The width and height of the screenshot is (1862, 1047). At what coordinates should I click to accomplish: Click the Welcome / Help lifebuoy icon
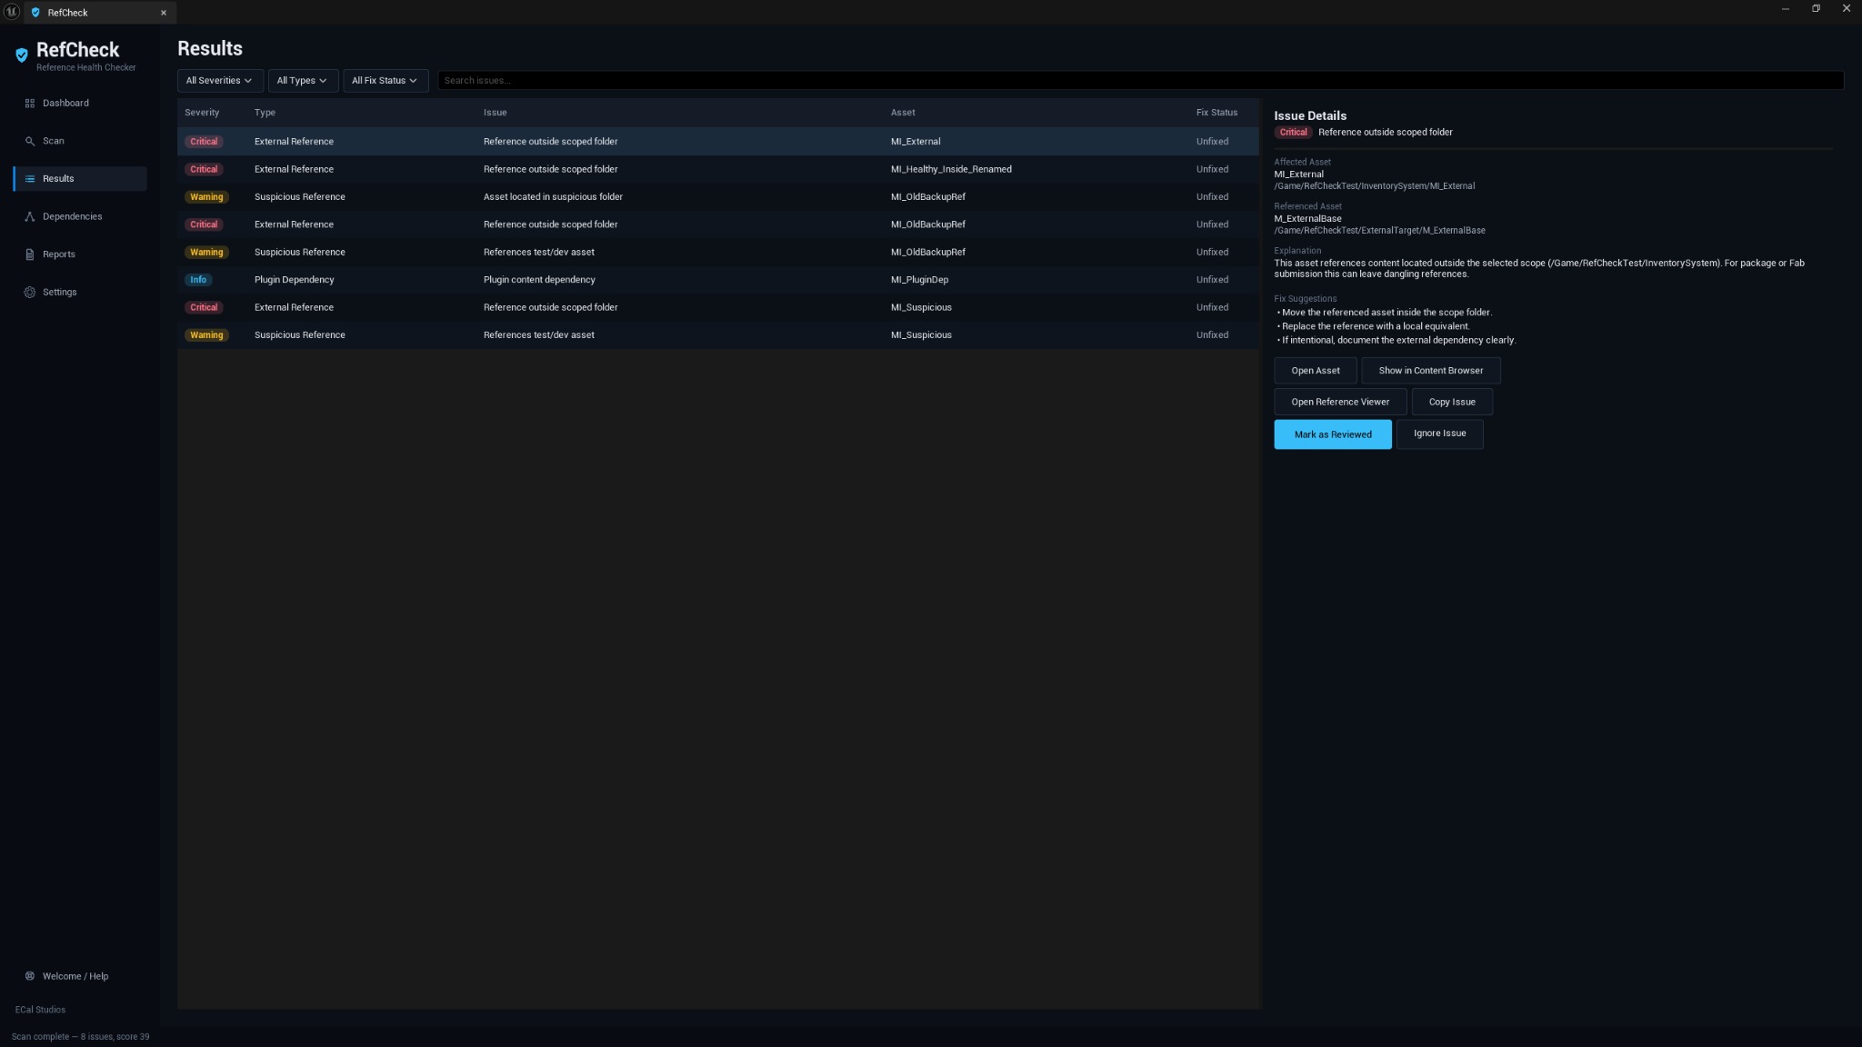[30, 976]
